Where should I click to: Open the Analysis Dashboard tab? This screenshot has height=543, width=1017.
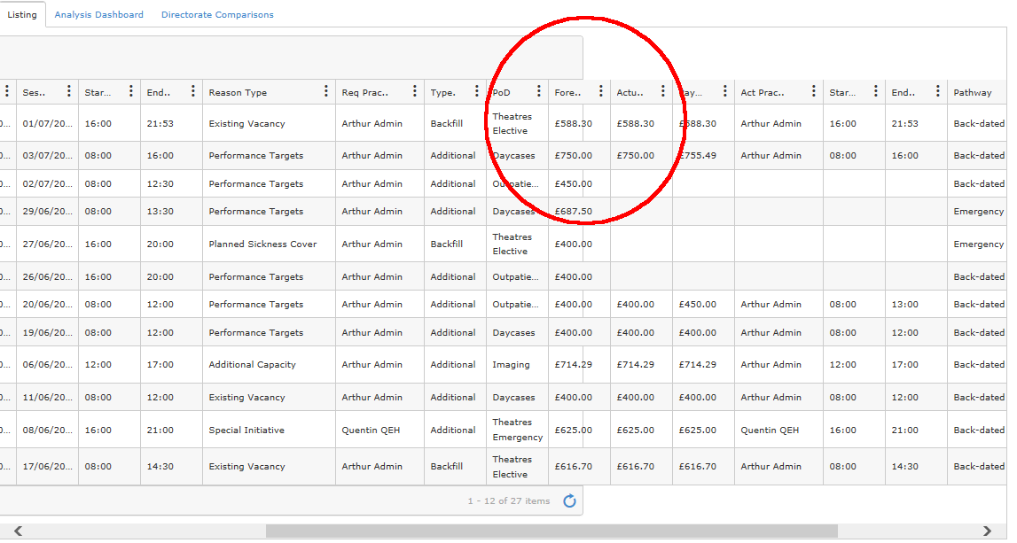coord(98,14)
